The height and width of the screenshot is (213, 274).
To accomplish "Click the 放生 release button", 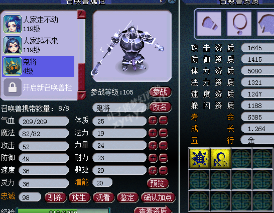I will click(79, 197).
